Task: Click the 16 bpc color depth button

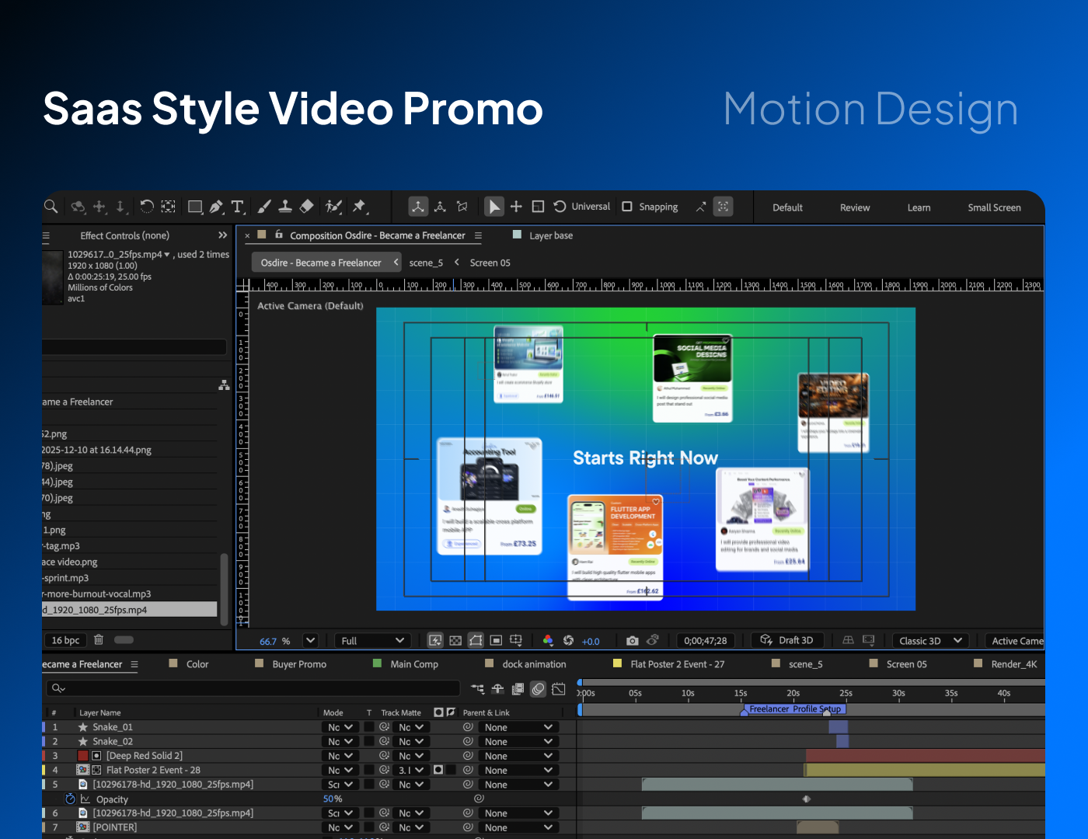Action: [65, 640]
